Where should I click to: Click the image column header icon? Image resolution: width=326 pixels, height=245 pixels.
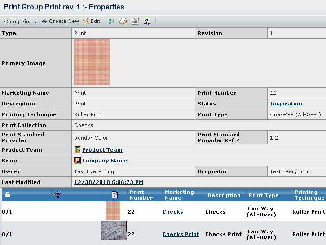click(x=115, y=195)
